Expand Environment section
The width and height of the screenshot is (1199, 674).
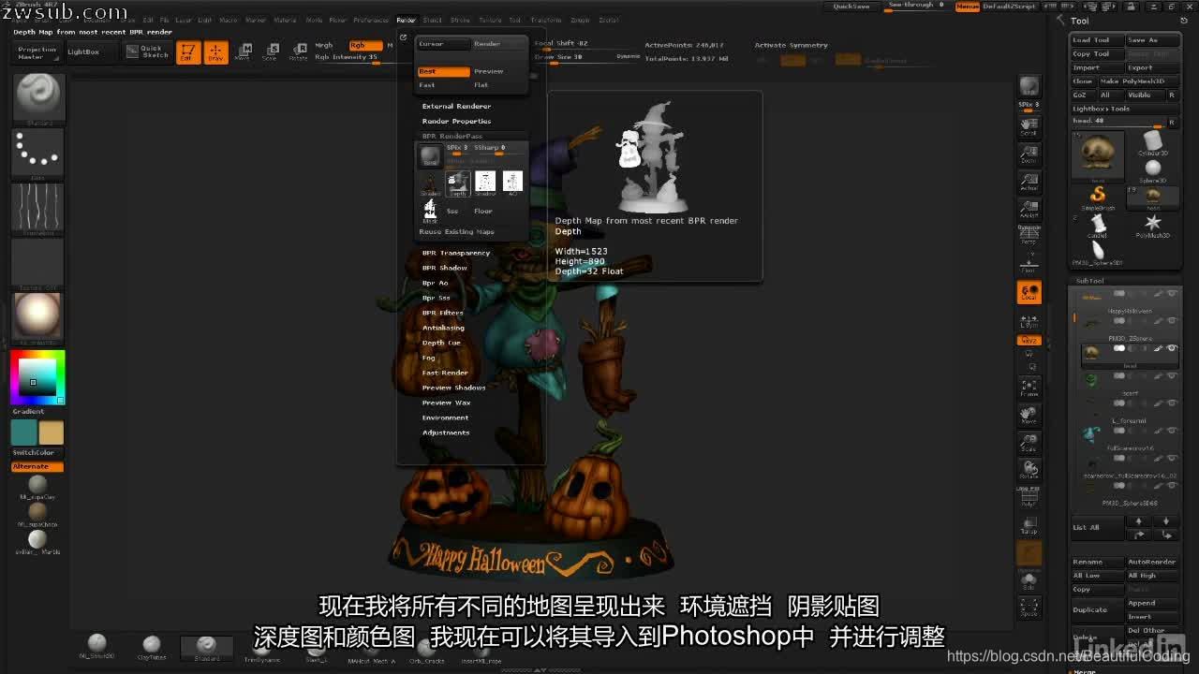(x=446, y=418)
